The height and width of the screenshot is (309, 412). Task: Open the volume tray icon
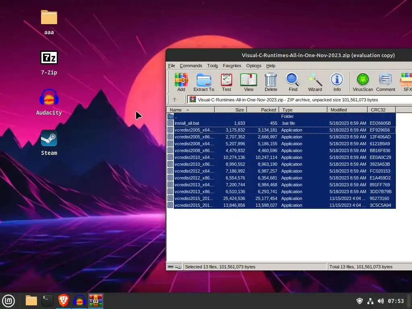coord(381,301)
